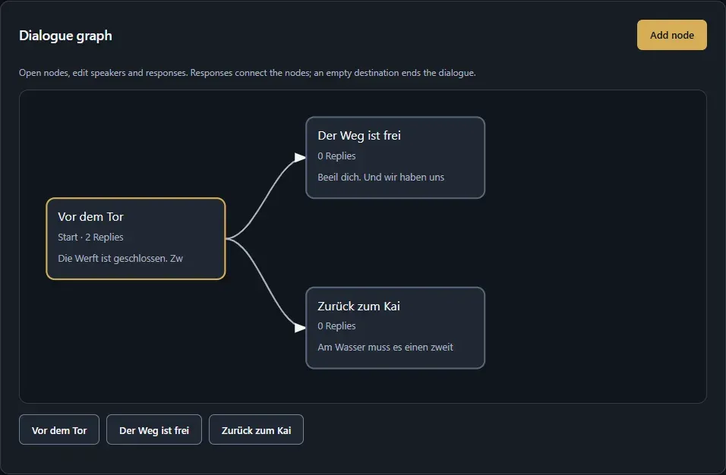Image resolution: width=726 pixels, height=475 pixels.
Task: Open the 'Vor dem Tor' graph node
Action: tap(136, 239)
